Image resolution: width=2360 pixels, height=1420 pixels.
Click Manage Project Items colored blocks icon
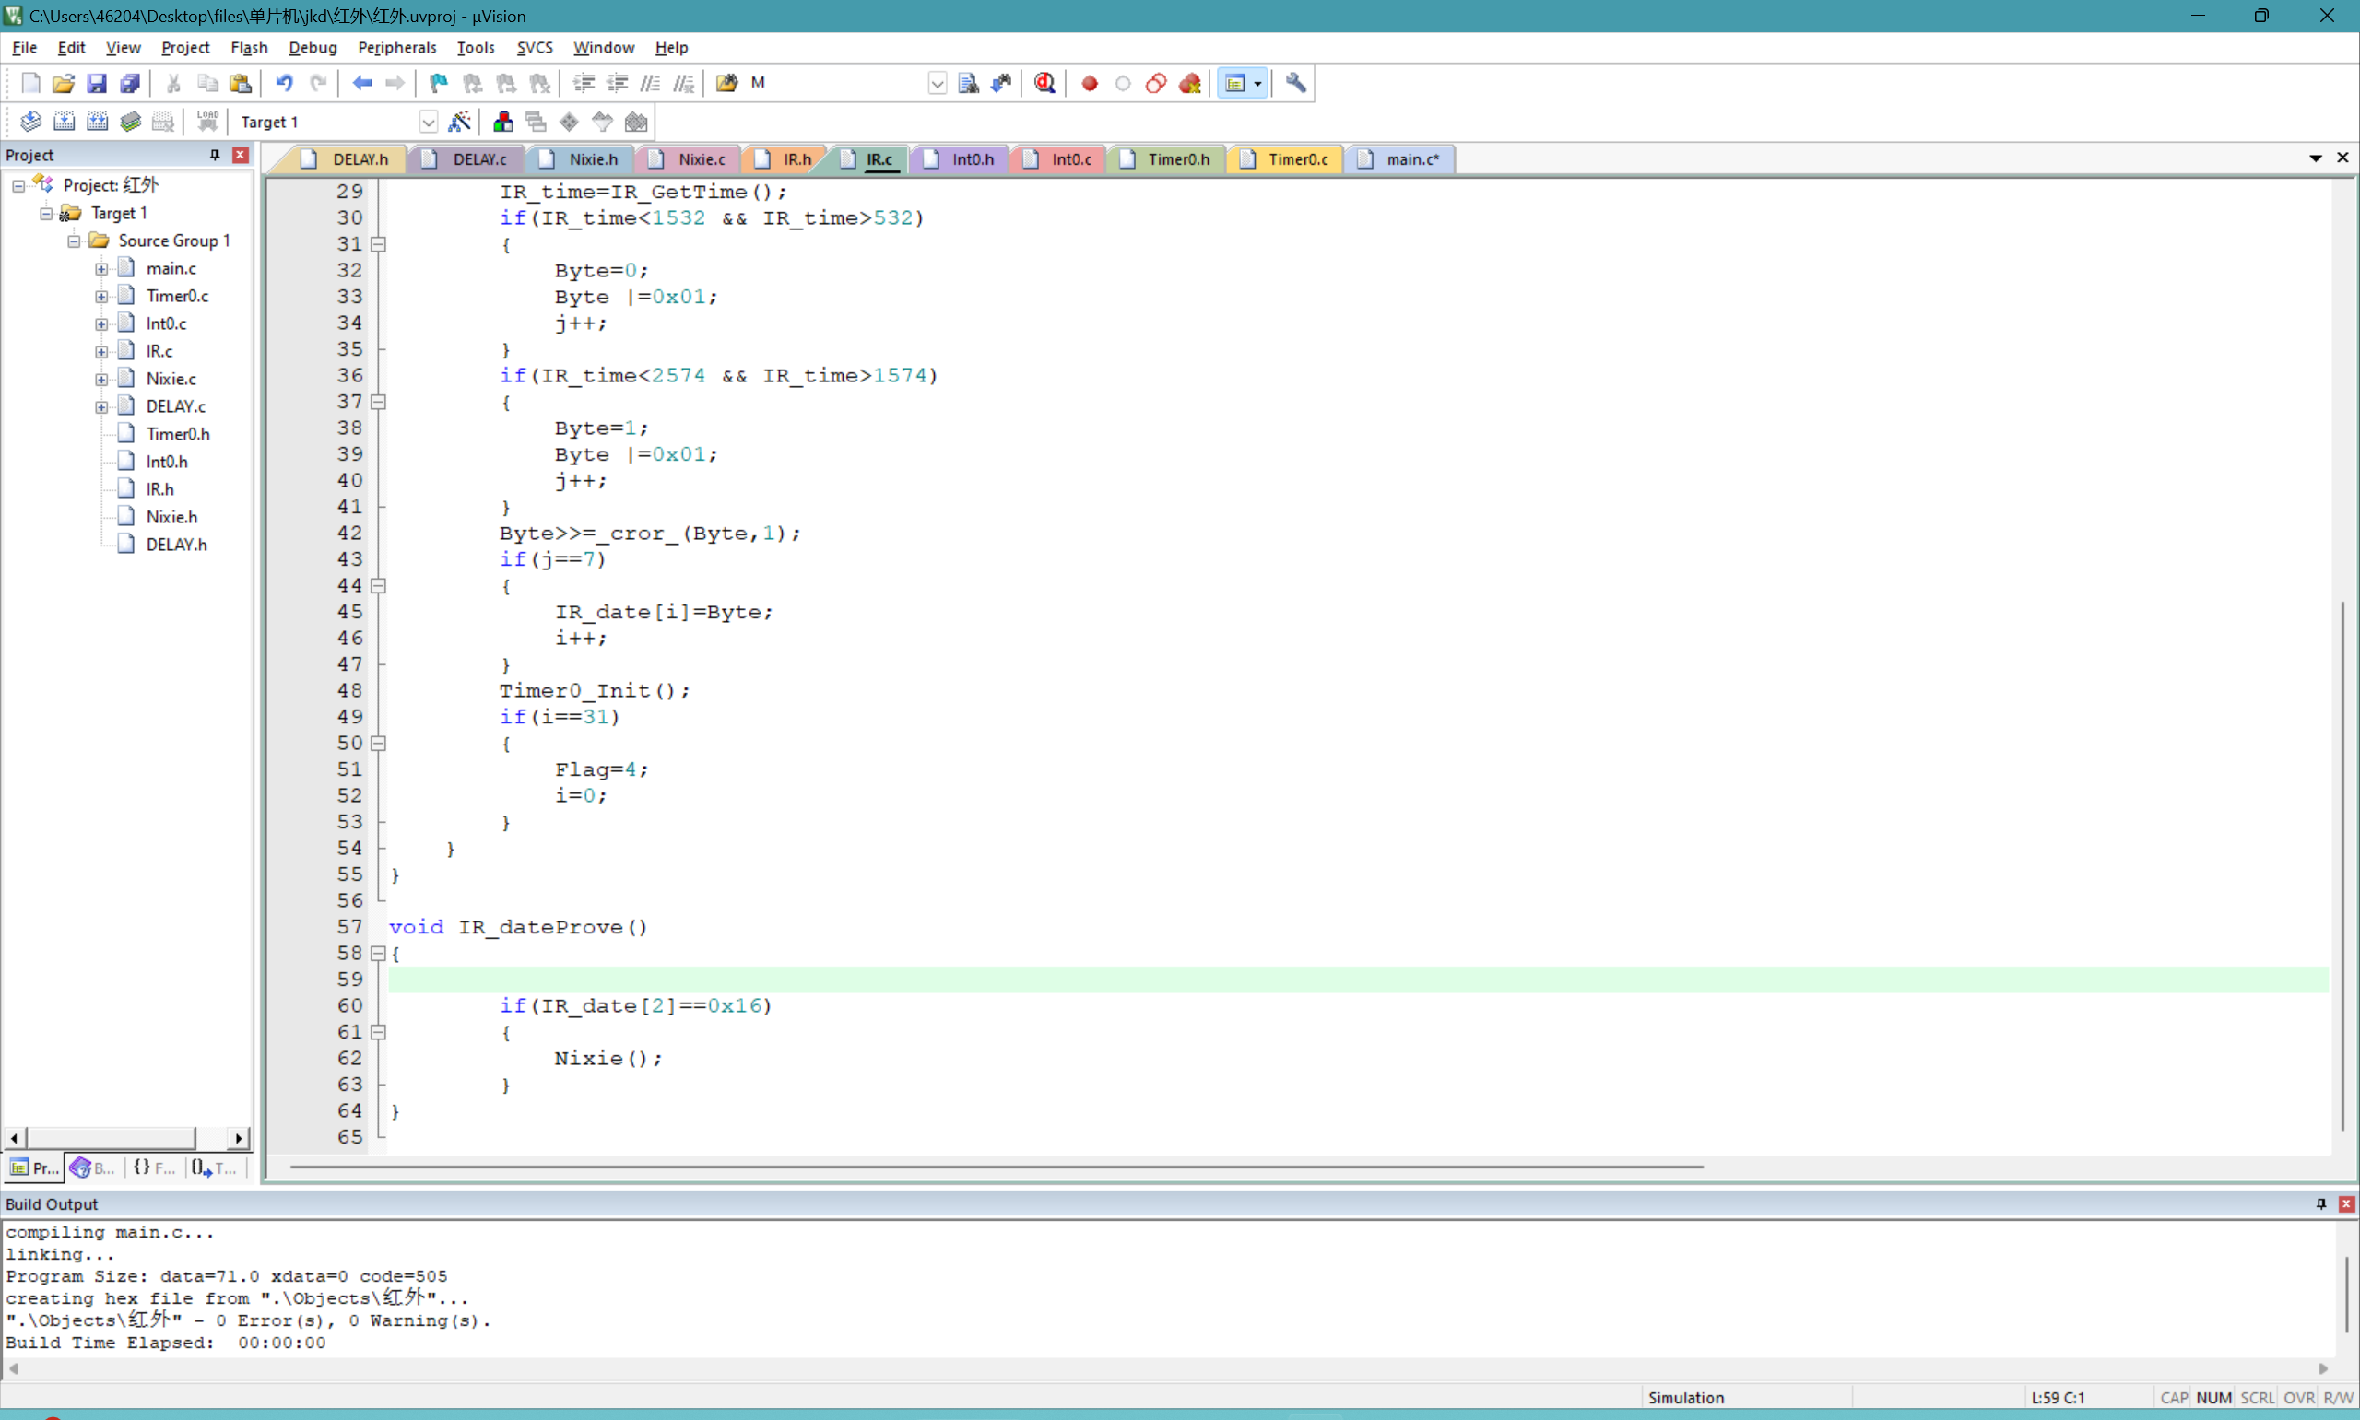502,122
